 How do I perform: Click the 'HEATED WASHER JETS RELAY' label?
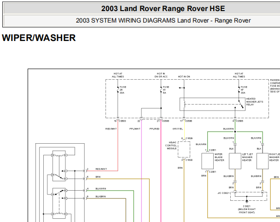coord(255,102)
